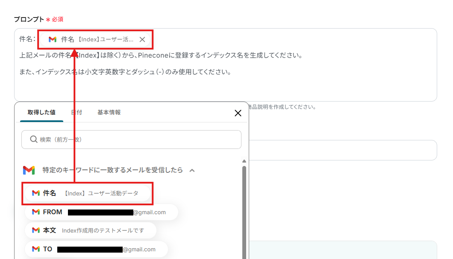Focus the 検索（前方一致） search field

131,140
